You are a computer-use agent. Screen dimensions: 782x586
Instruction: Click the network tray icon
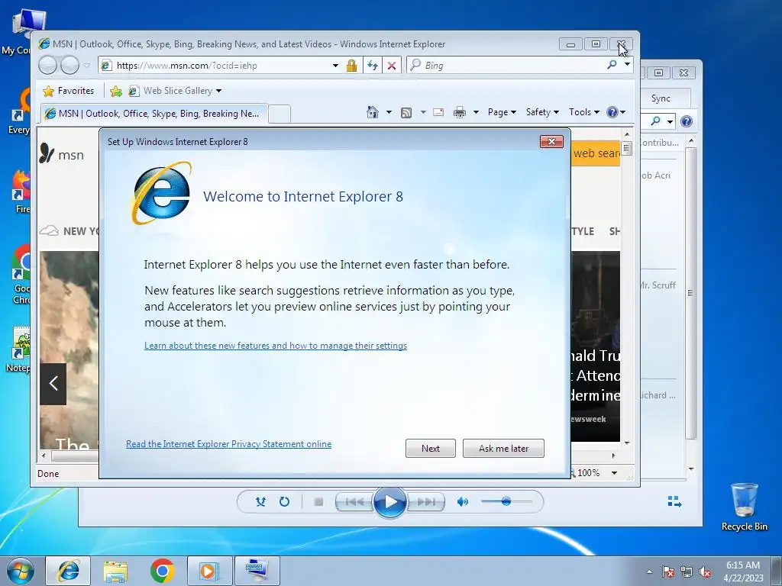point(687,572)
